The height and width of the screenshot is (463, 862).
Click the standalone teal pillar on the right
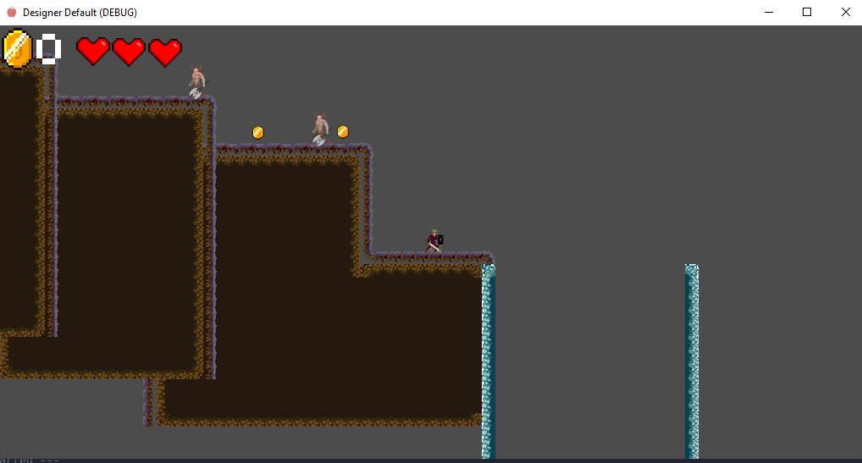692,361
